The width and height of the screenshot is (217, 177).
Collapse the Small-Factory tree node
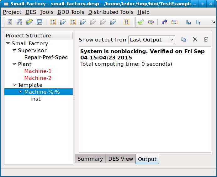coord(8,43)
